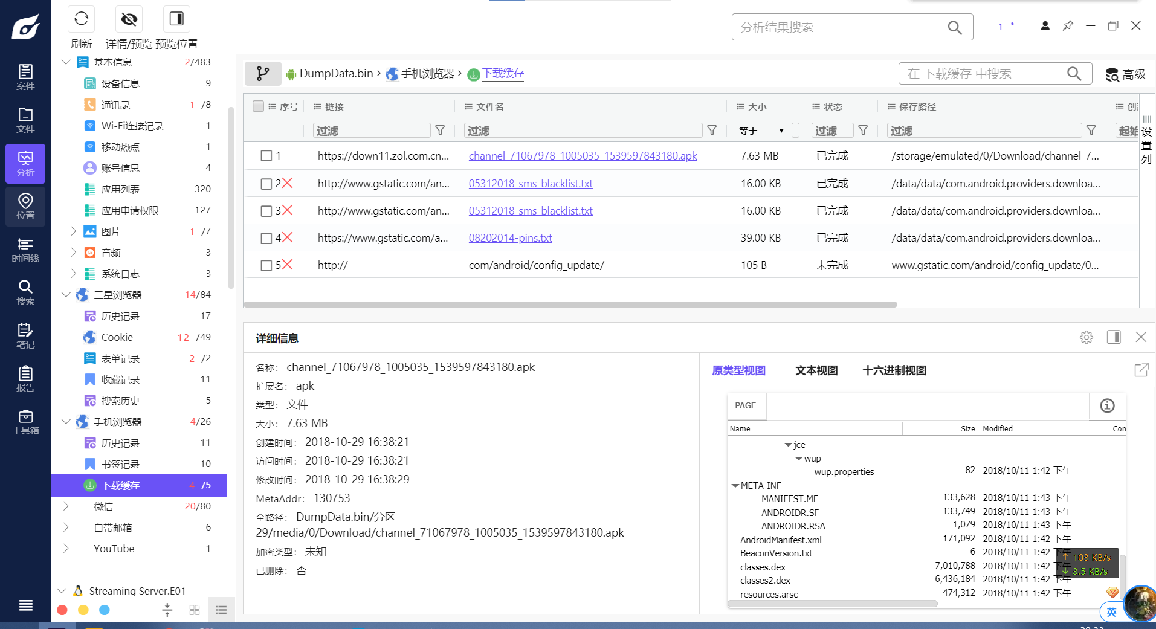Open 工具箱 in left sidebar

tap(25, 422)
